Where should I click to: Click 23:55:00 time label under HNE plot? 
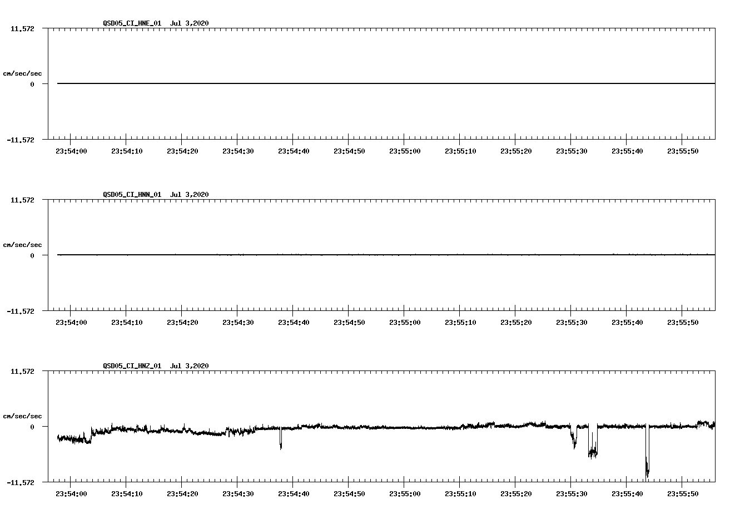point(405,151)
